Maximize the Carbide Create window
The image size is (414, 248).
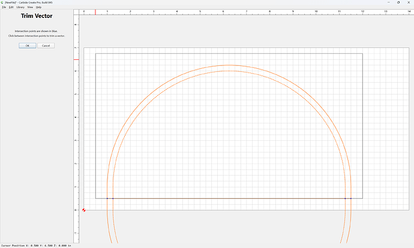point(398,2)
